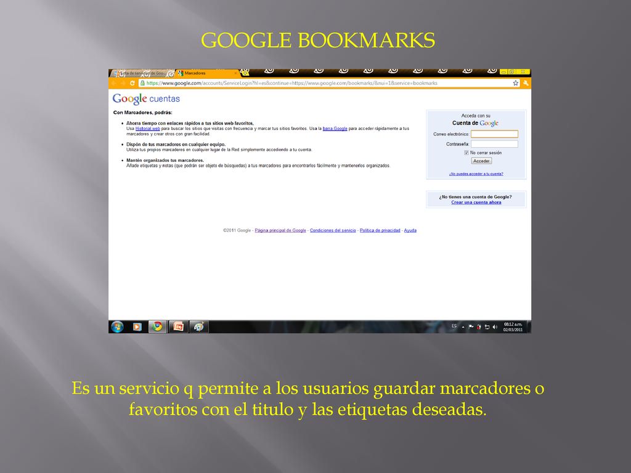Click the browser back arrow
The height and width of the screenshot is (473, 631).
tap(114, 83)
